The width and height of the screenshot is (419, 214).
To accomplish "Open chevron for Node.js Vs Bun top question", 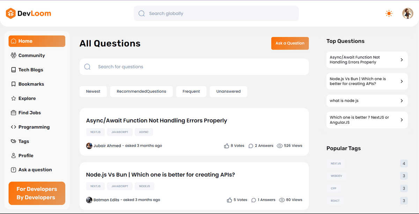I will (402, 81).
